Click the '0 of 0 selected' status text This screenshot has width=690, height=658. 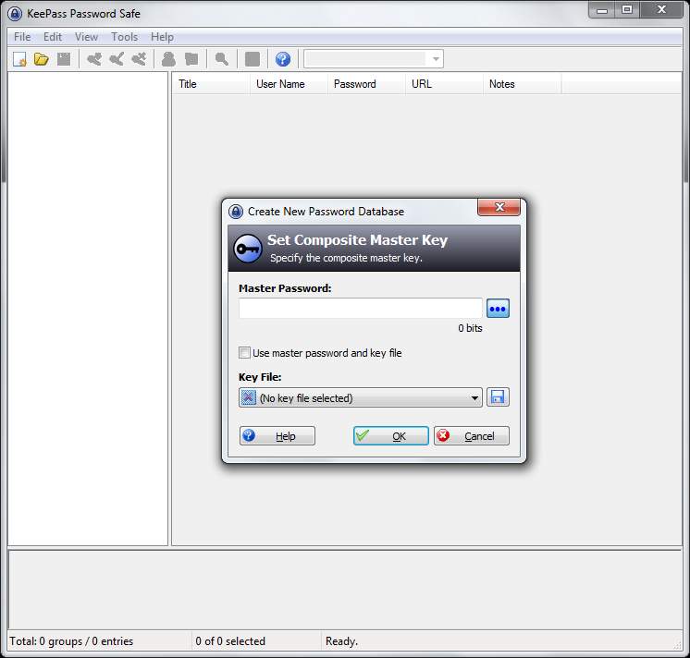tap(230, 641)
